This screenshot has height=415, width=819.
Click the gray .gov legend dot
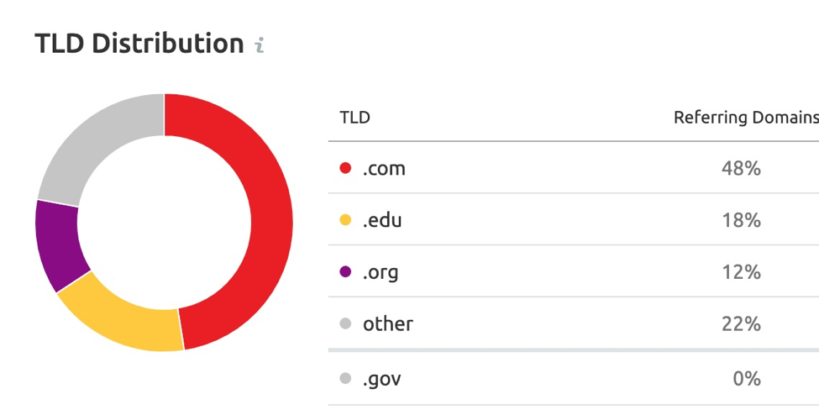pos(345,378)
